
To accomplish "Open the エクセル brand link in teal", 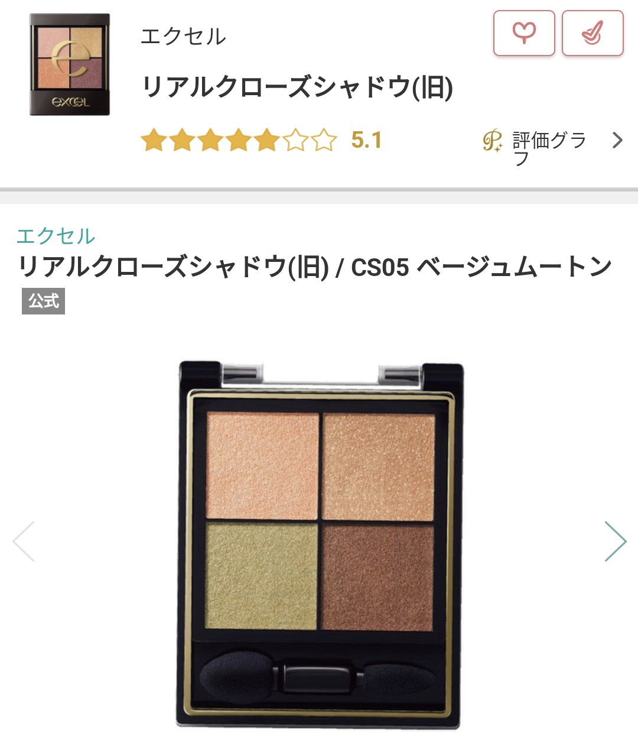I will [56, 236].
